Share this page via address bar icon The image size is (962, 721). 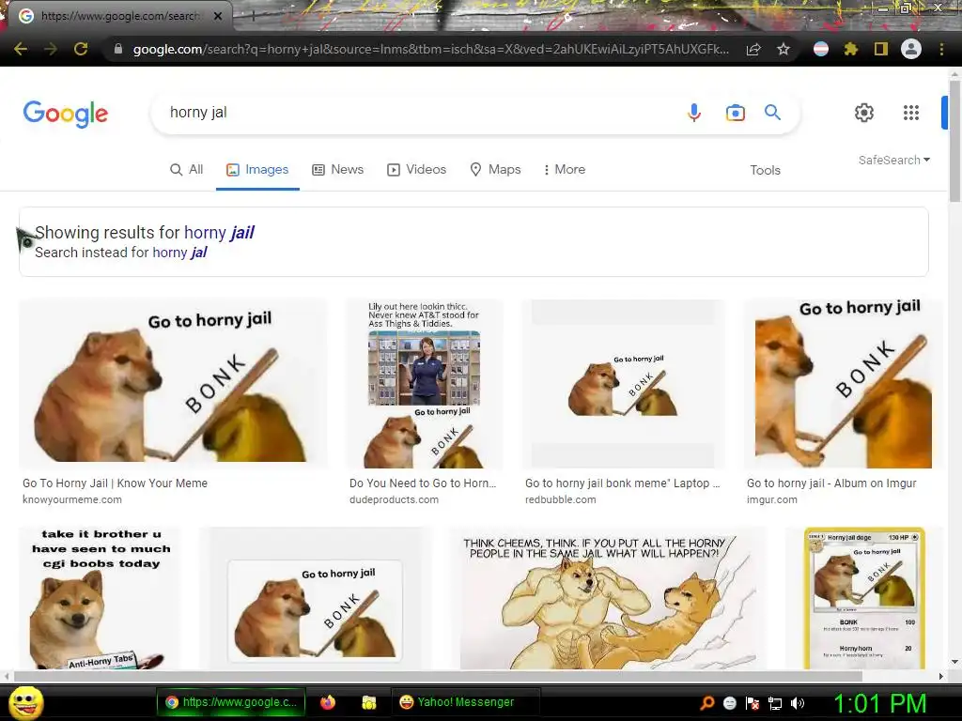[x=753, y=49]
